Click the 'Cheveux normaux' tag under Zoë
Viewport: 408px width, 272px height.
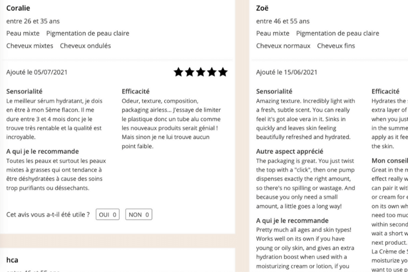click(x=283, y=46)
